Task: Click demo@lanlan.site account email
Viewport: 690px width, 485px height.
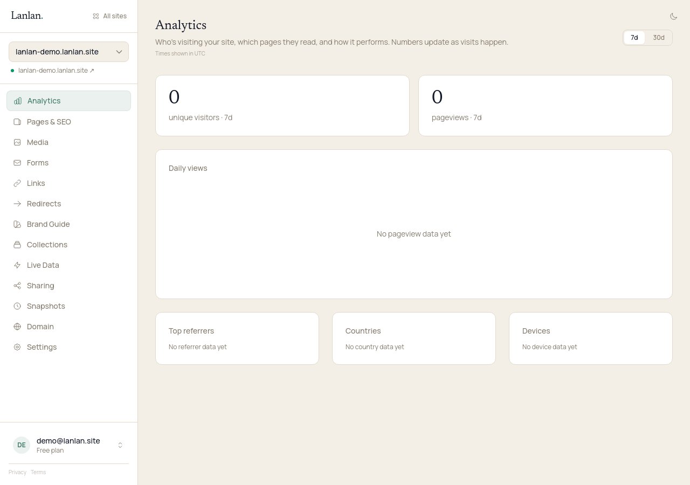Action: pos(68,441)
